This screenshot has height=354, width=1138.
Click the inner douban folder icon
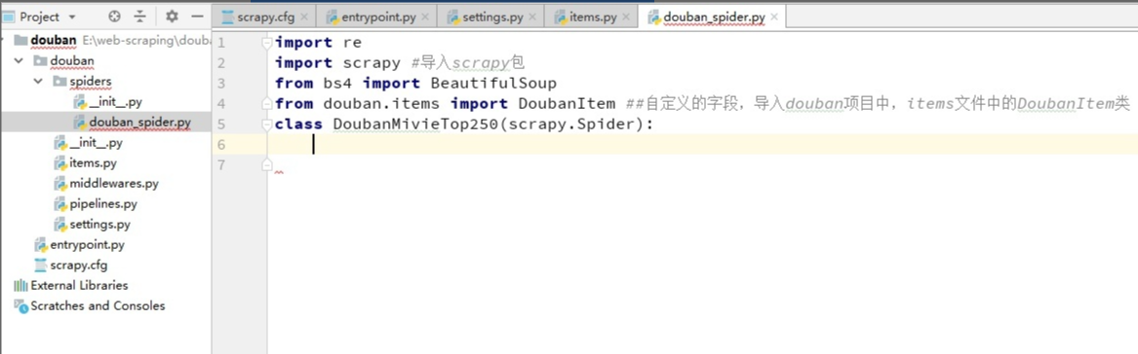pyautogui.click(x=40, y=61)
